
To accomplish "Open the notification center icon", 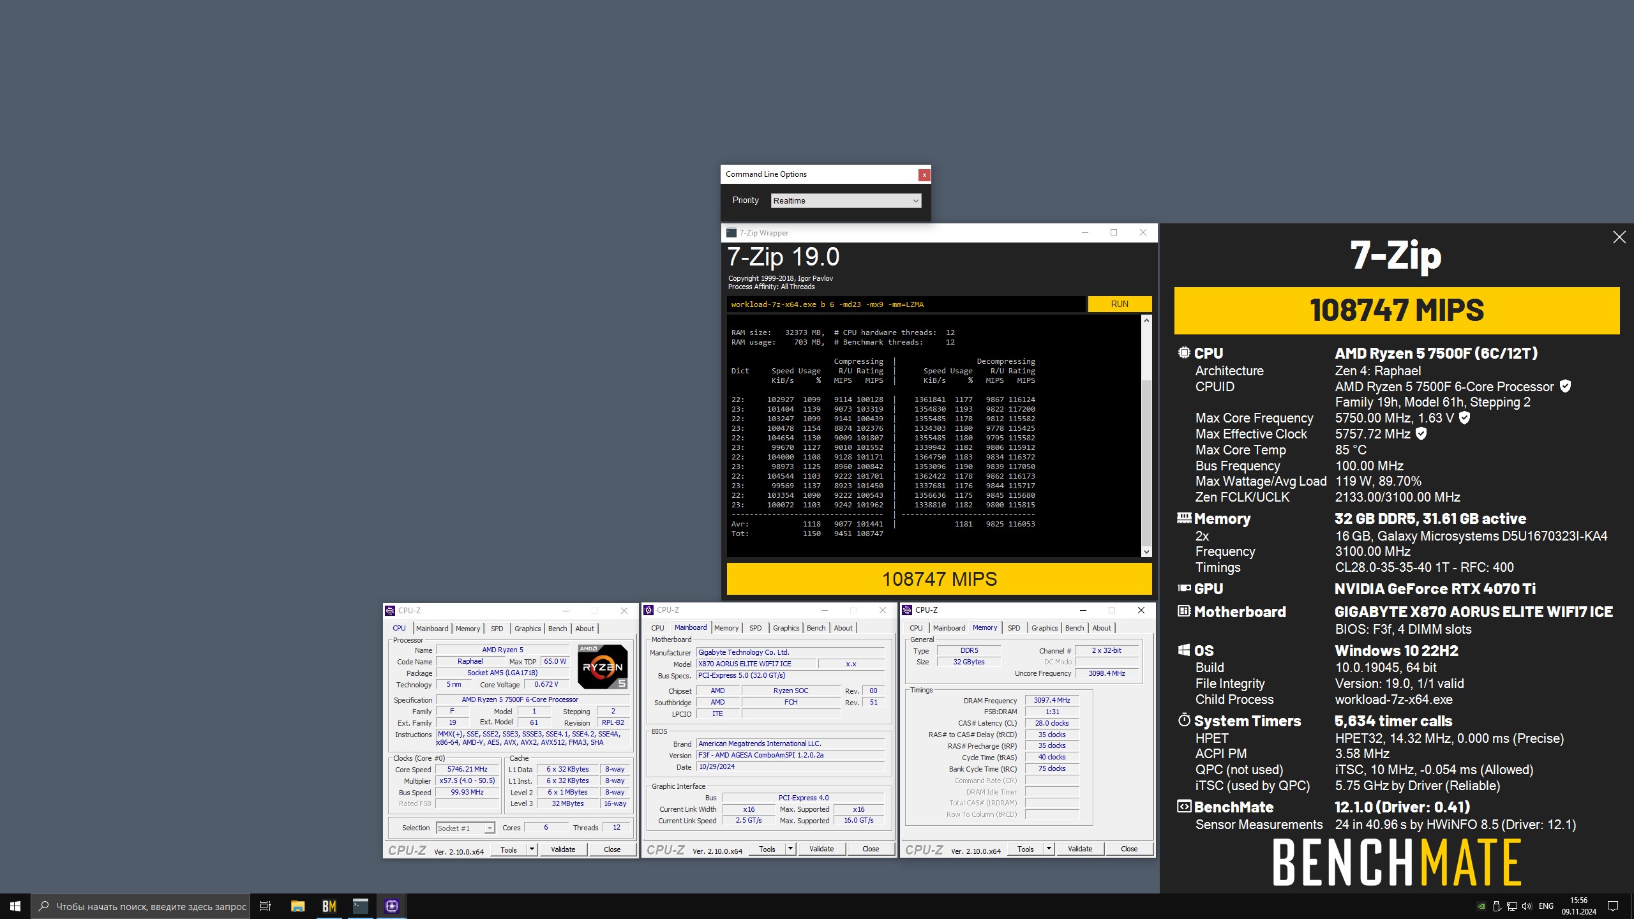I will coord(1613,906).
